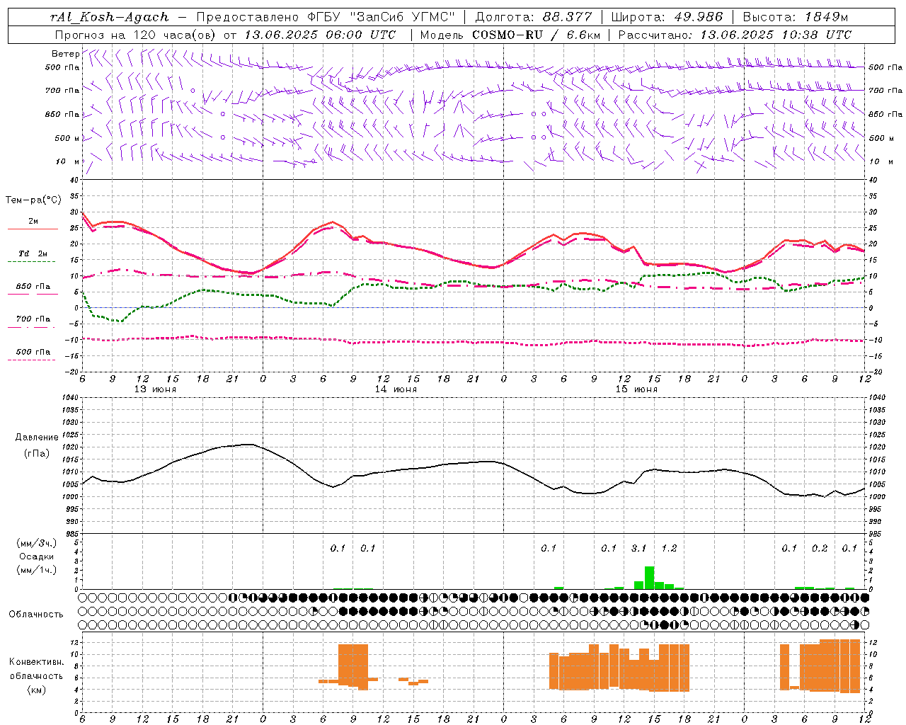Click the tallest green precipitation bar
906x725 pixels.
[649, 578]
